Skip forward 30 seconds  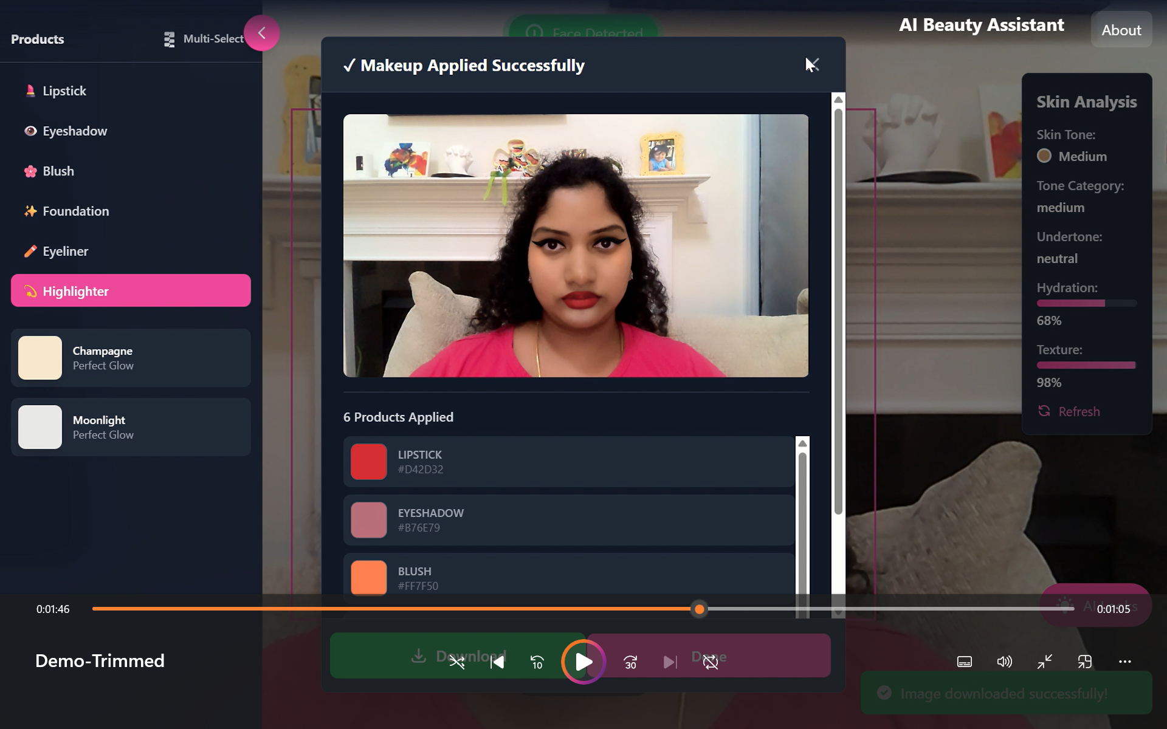(x=630, y=662)
